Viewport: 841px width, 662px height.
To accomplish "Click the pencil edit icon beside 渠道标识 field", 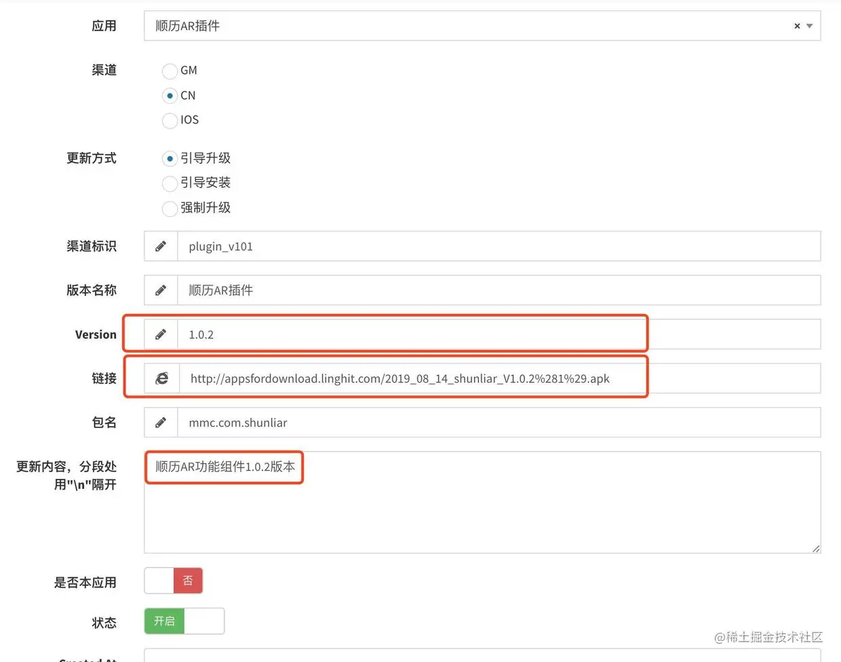I will [161, 246].
